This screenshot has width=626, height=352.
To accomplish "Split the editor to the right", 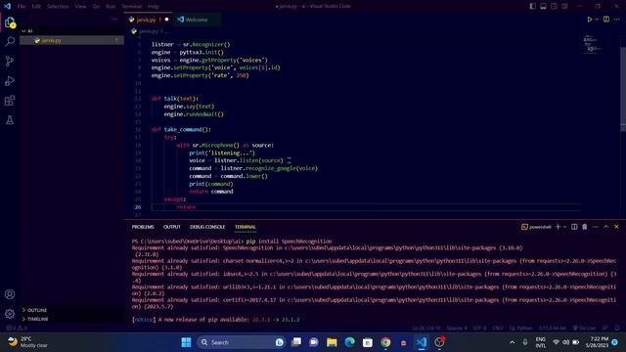I will 606,20.
